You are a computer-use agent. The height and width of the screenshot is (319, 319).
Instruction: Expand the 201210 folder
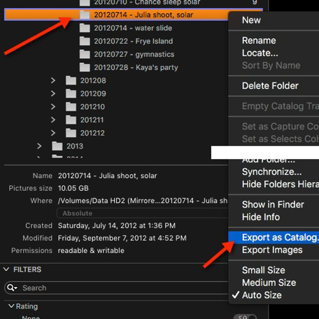coord(53,107)
